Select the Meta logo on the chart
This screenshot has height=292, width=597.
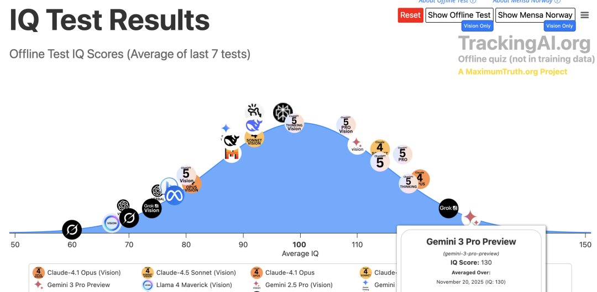pyautogui.click(x=174, y=196)
